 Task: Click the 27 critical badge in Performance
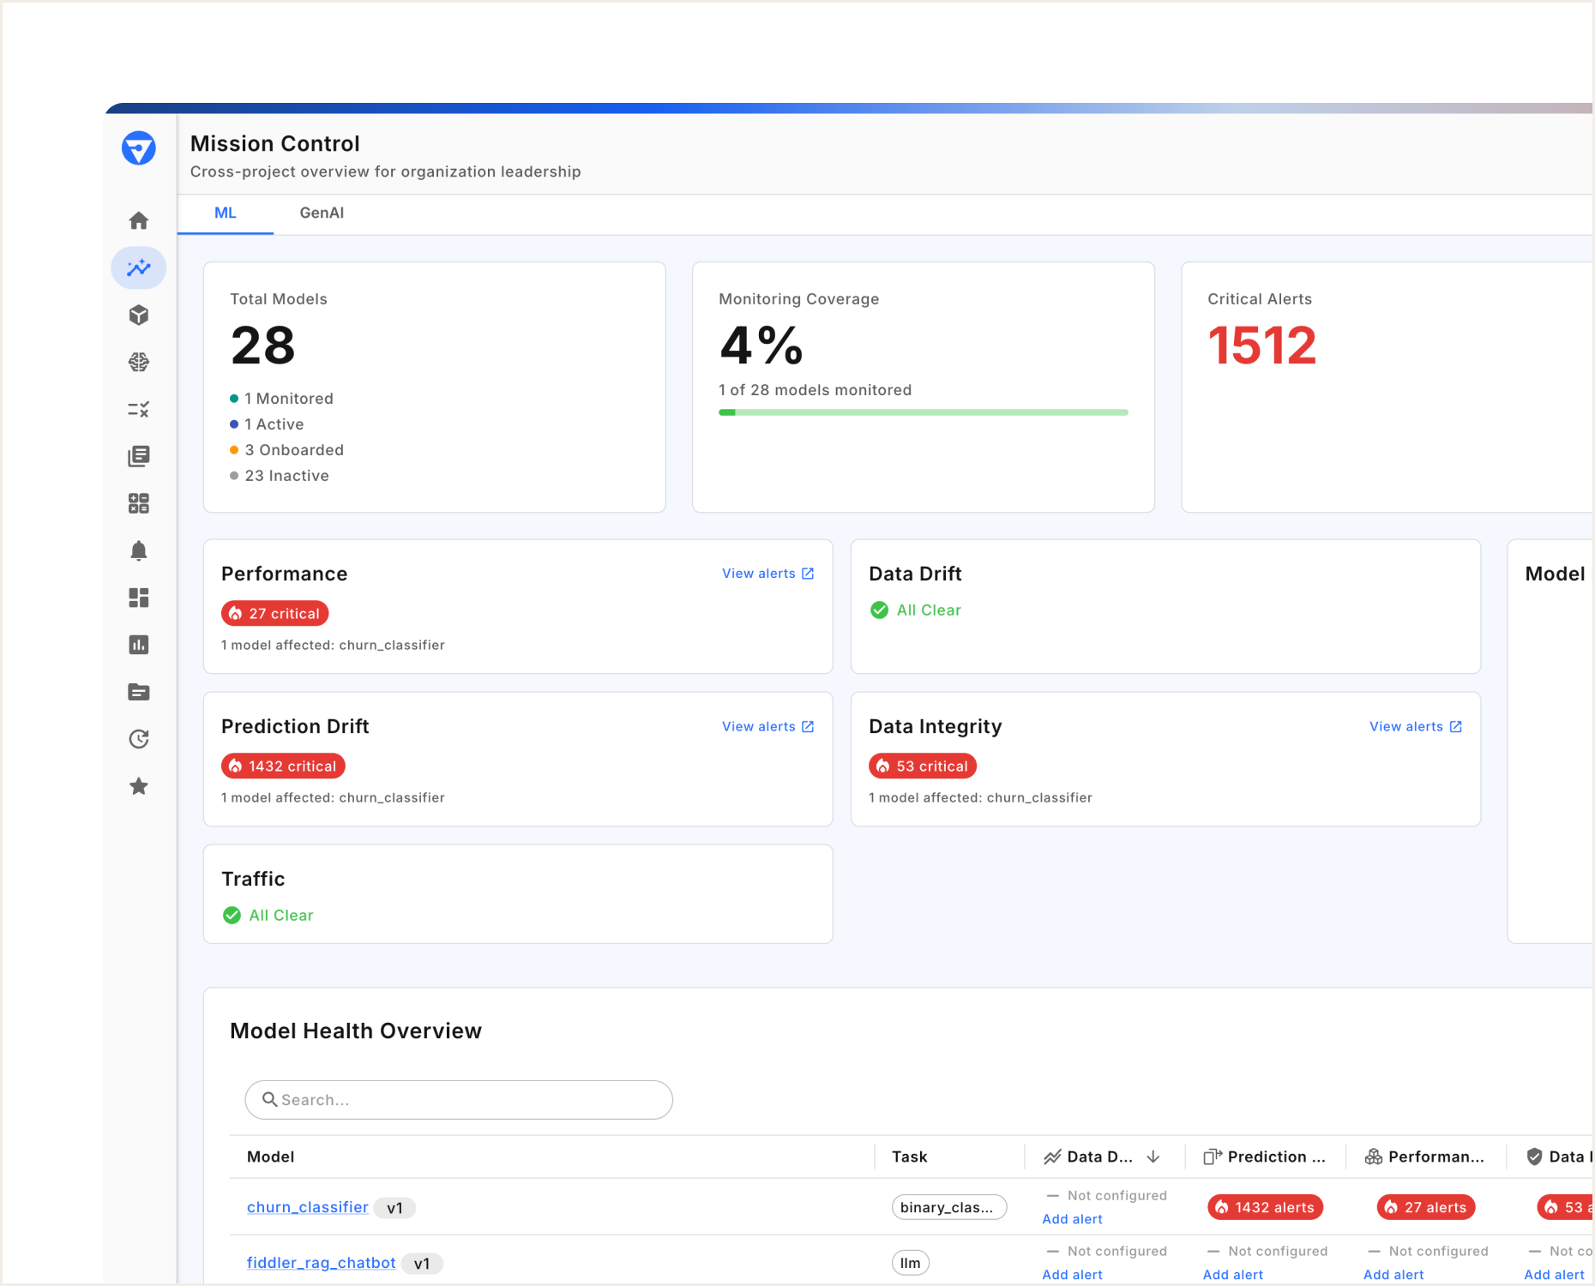pos(275,613)
